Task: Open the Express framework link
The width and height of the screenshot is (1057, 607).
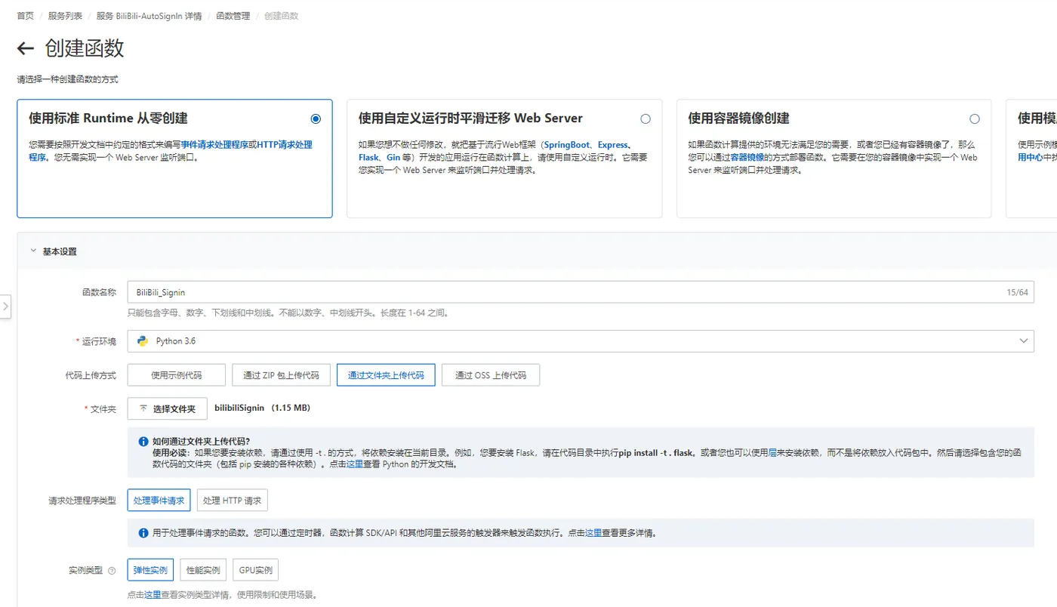Action: (612, 144)
